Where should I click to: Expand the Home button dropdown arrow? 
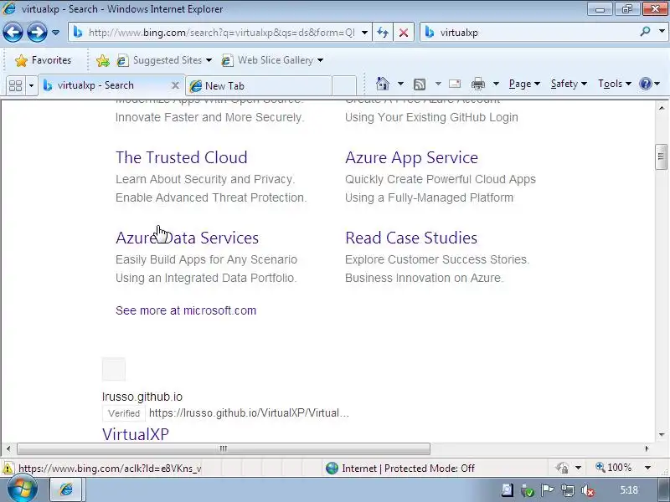coord(401,84)
